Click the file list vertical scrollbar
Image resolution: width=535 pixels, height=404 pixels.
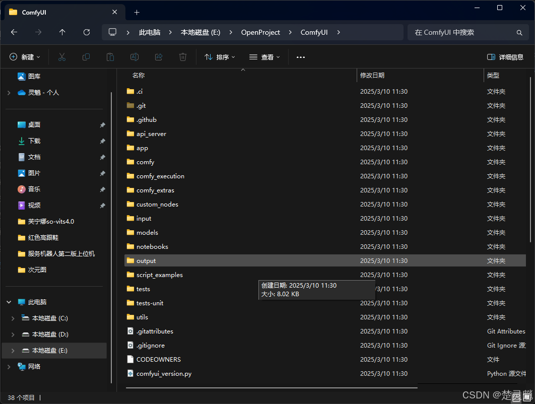[x=530, y=160]
